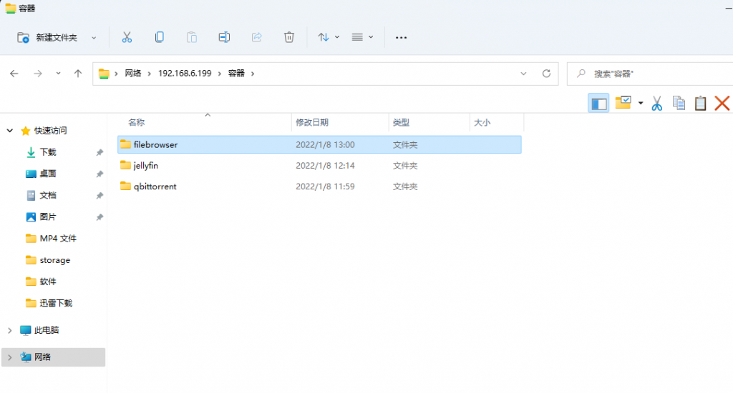Collapse the Quick Access tree section
This screenshot has height=393, width=733.
pos(10,131)
